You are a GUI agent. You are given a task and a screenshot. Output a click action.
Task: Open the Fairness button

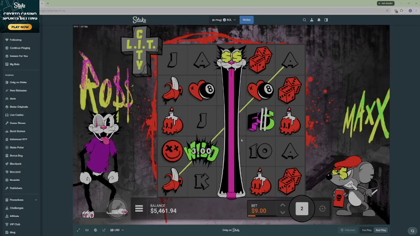point(348,230)
